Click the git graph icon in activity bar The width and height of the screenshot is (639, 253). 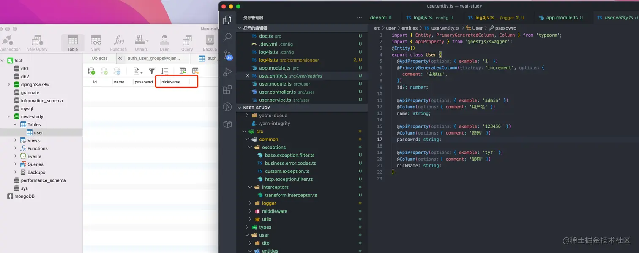[227, 107]
